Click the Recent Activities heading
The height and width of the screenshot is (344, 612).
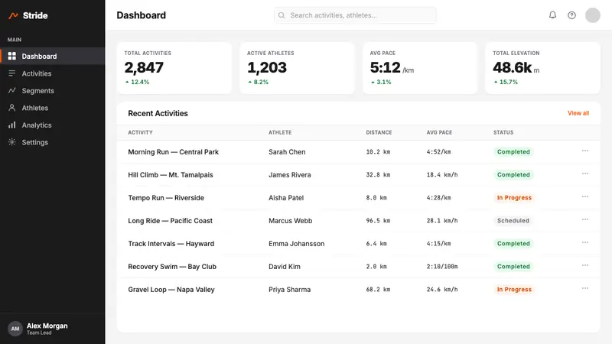[x=158, y=113]
